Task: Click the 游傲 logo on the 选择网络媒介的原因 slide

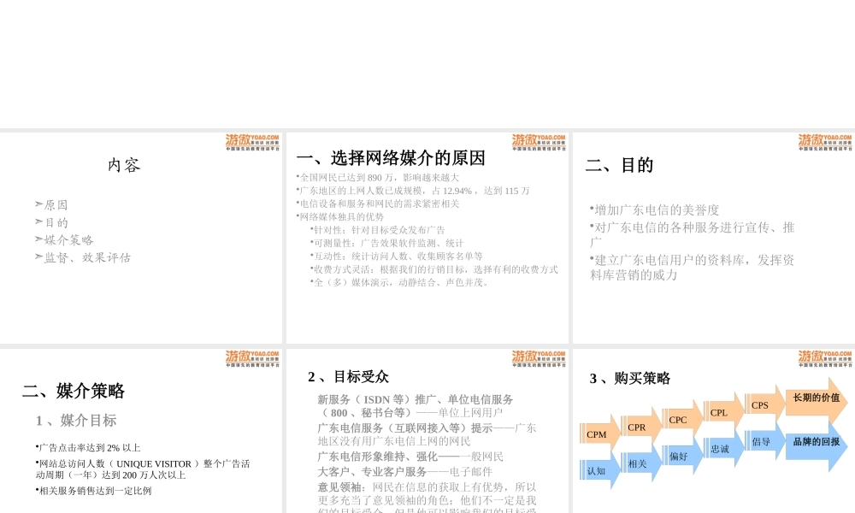Action: pyautogui.click(x=539, y=142)
